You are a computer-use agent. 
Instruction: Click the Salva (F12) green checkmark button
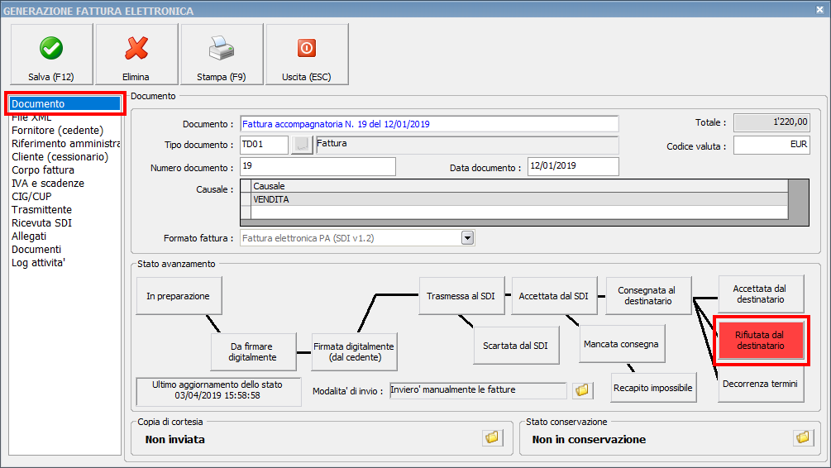click(51, 55)
